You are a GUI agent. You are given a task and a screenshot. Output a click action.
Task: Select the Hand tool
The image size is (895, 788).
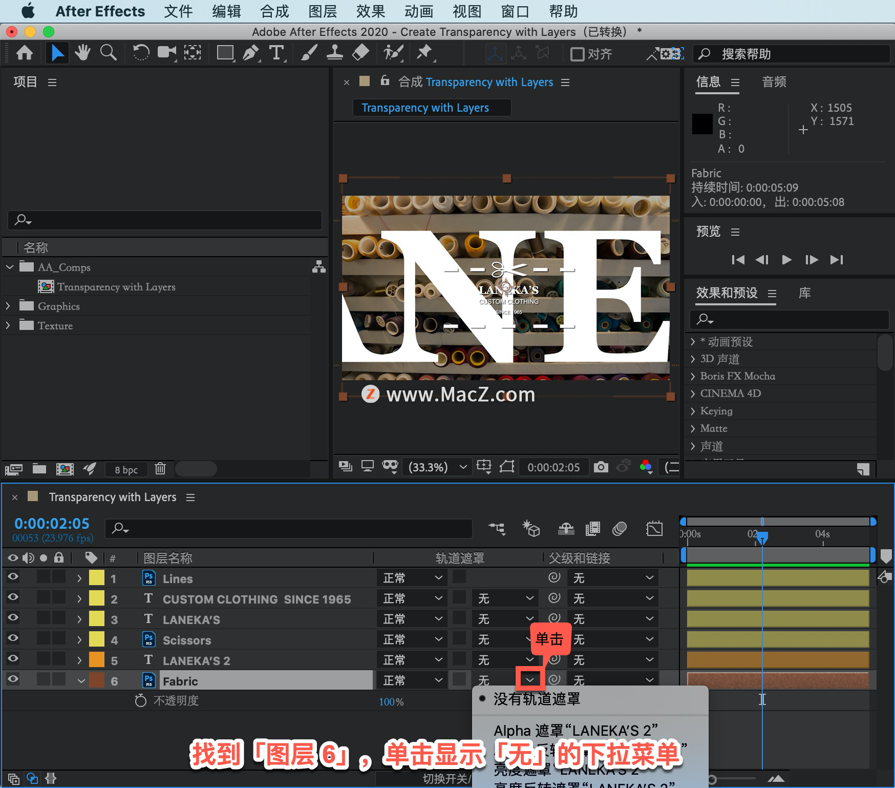tap(82, 53)
